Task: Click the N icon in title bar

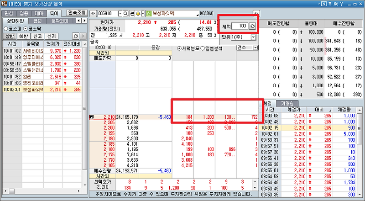Action: point(324,4)
